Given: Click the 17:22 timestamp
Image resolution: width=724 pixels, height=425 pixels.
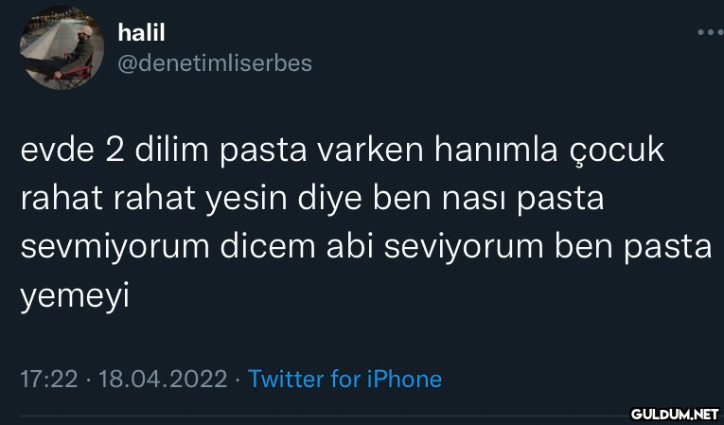Looking at the screenshot, I should click(48, 380).
